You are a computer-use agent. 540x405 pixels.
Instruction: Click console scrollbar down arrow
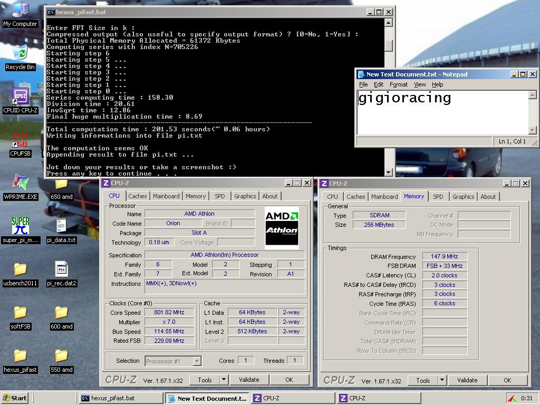click(x=389, y=172)
